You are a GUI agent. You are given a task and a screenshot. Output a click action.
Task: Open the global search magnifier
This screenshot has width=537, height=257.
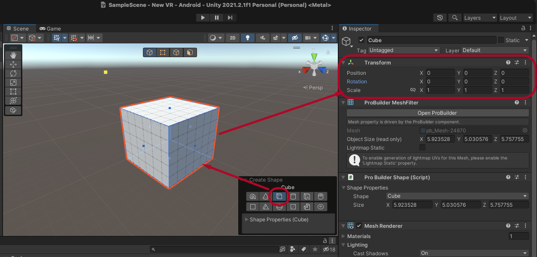click(x=455, y=18)
